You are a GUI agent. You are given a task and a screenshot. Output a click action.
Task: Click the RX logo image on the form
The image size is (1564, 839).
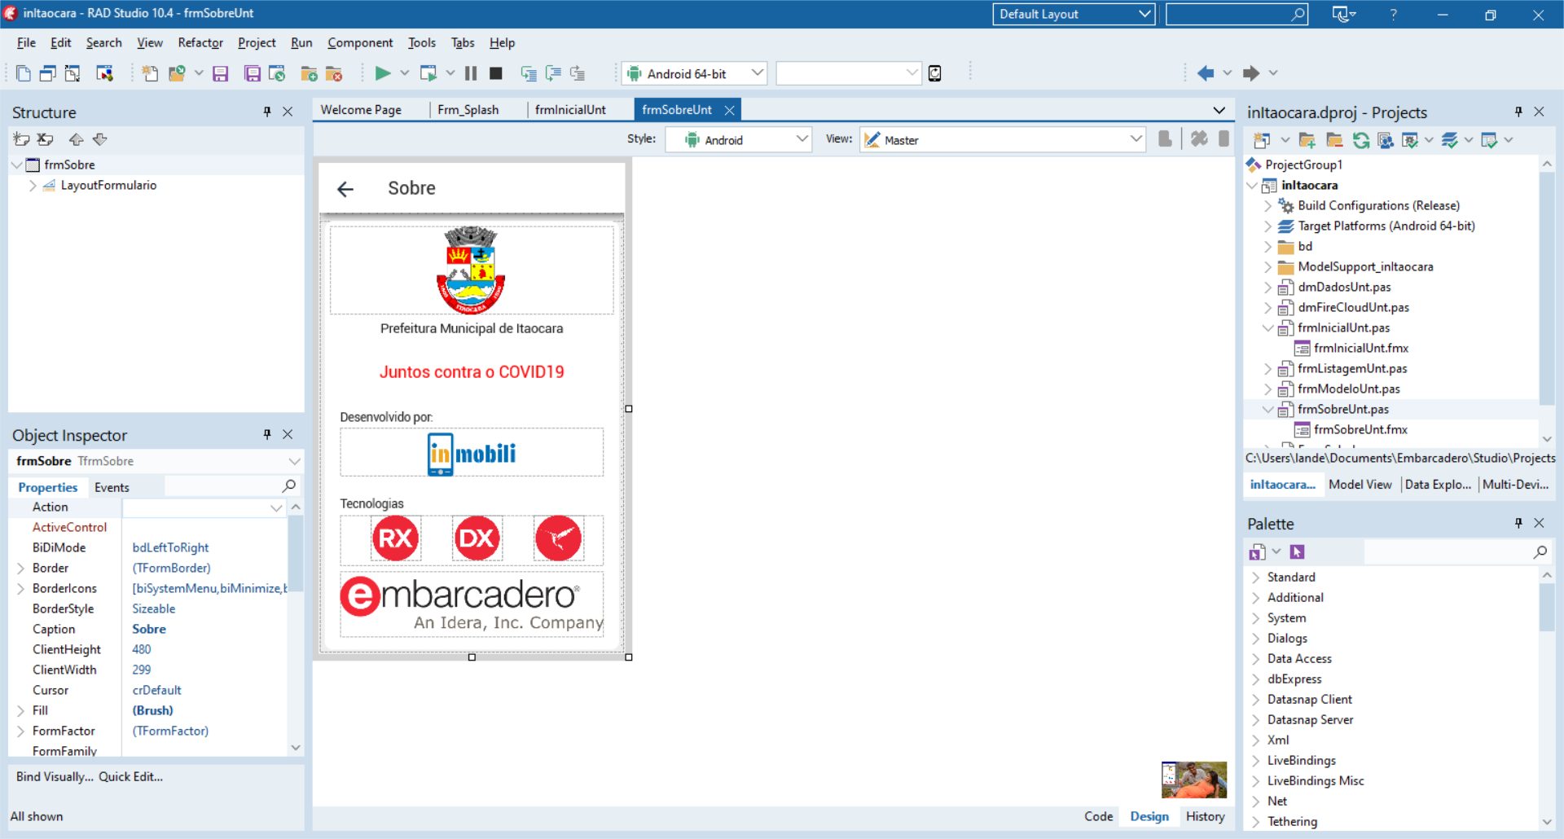click(395, 538)
